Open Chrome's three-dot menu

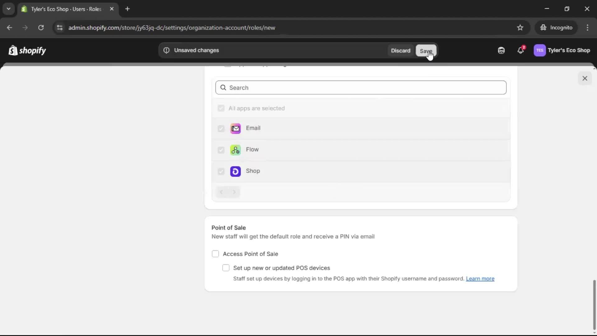point(588,28)
